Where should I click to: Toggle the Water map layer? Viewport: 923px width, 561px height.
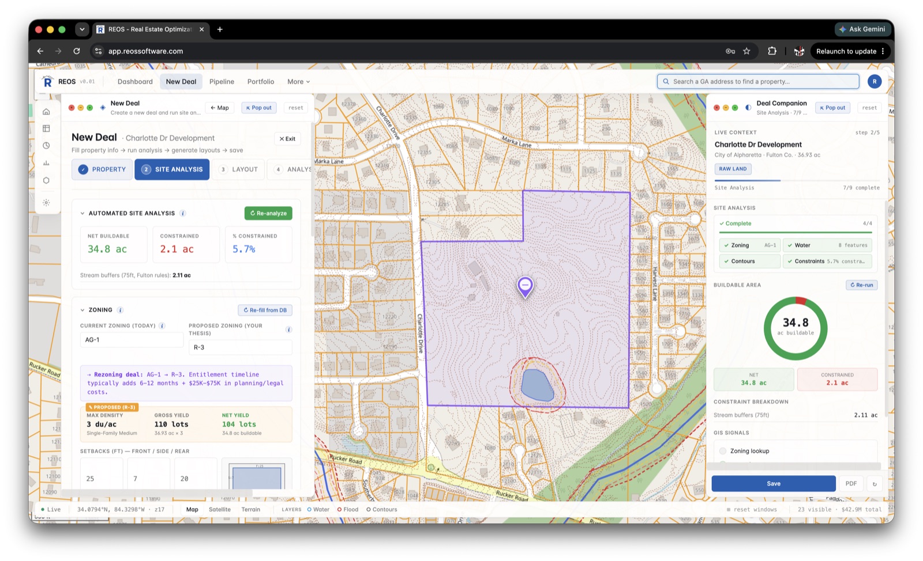pos(318,509)
